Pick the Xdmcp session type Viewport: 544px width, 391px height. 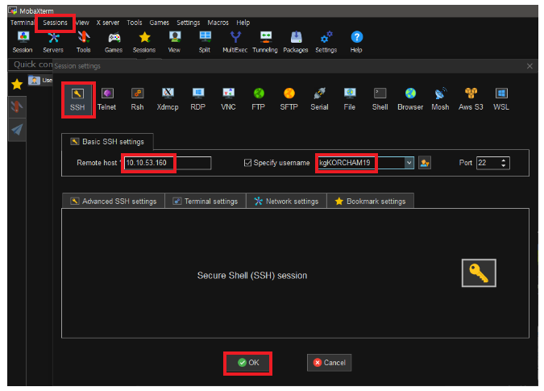[x=168, y=99]
